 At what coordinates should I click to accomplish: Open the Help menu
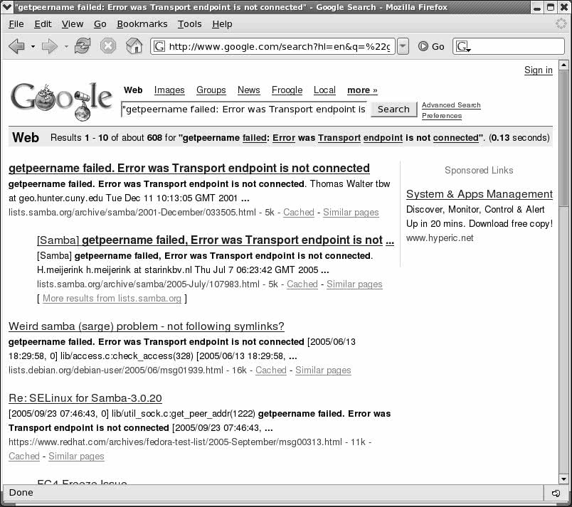click(222, 24)
